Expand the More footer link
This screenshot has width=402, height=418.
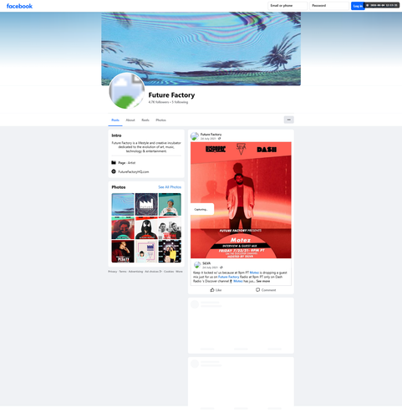(179, 272)
